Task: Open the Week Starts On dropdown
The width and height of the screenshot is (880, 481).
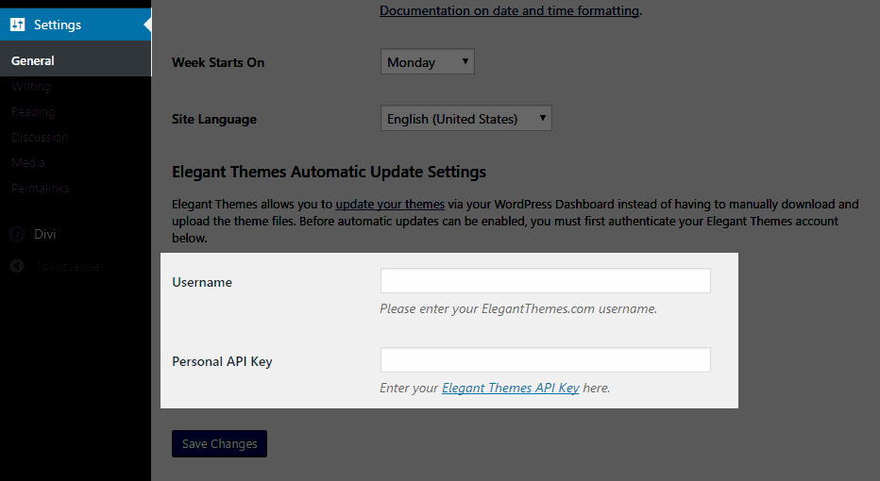Action: click(428, 62)
